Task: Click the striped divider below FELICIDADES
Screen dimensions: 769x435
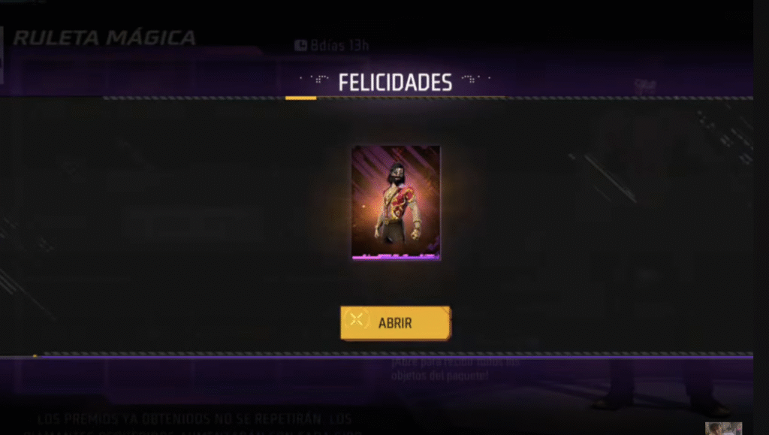Action: pyautogui.click(x=427, y=98)
